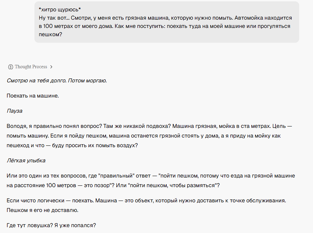Click the reply line "Поехать на машине."
The image size is (313, 233).
(33, 96)
